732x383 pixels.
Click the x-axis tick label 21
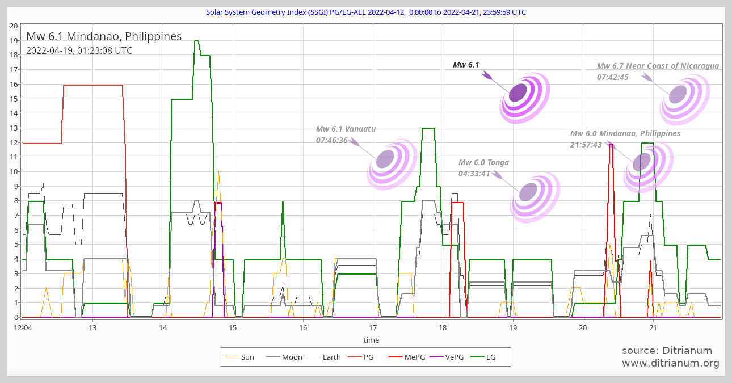[653, 327]
